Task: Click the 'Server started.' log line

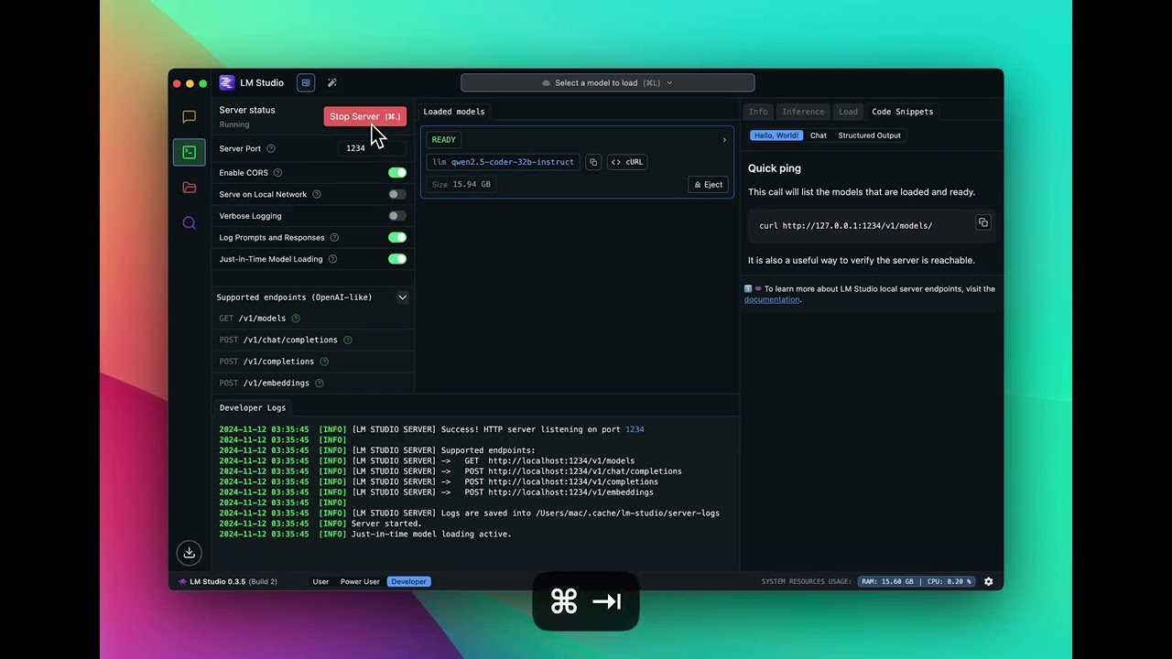Action: (x=386, y=524)
